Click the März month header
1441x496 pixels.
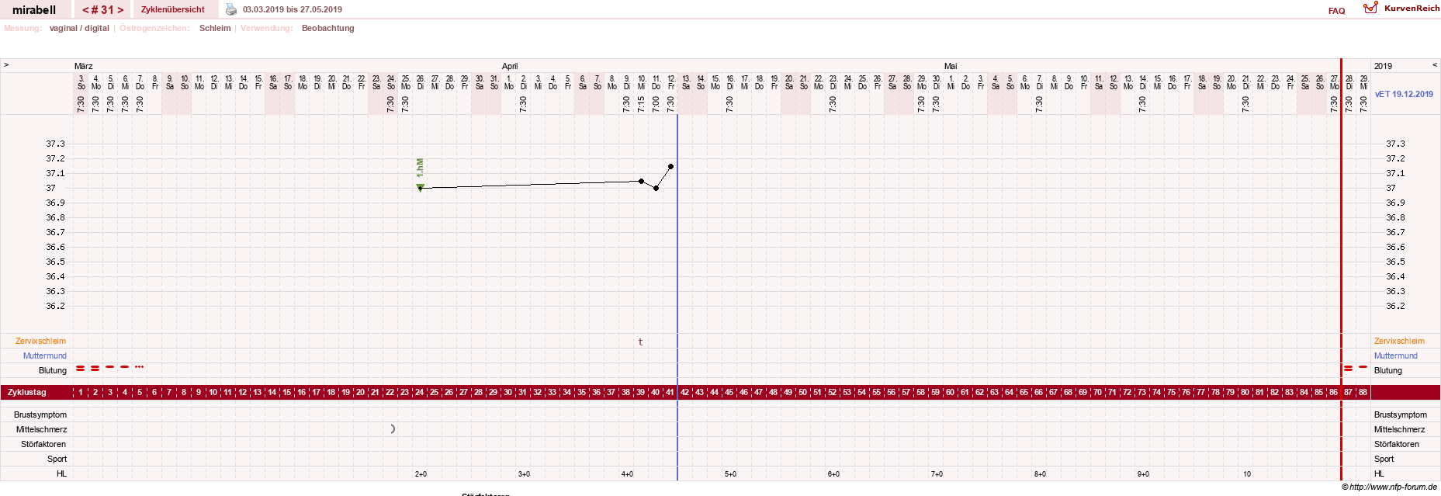(x=84, y=66)
